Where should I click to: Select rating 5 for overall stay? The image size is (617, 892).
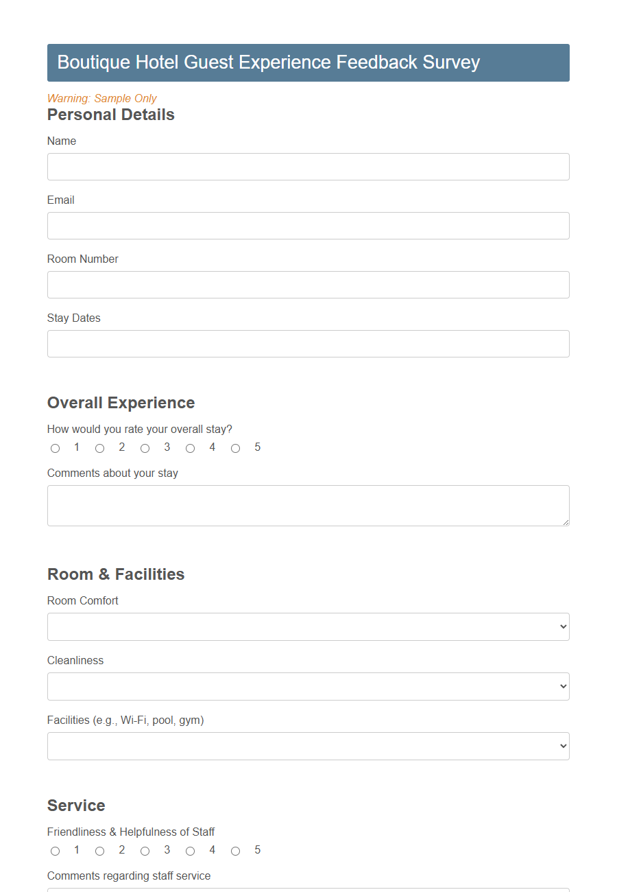click(236, 447)
